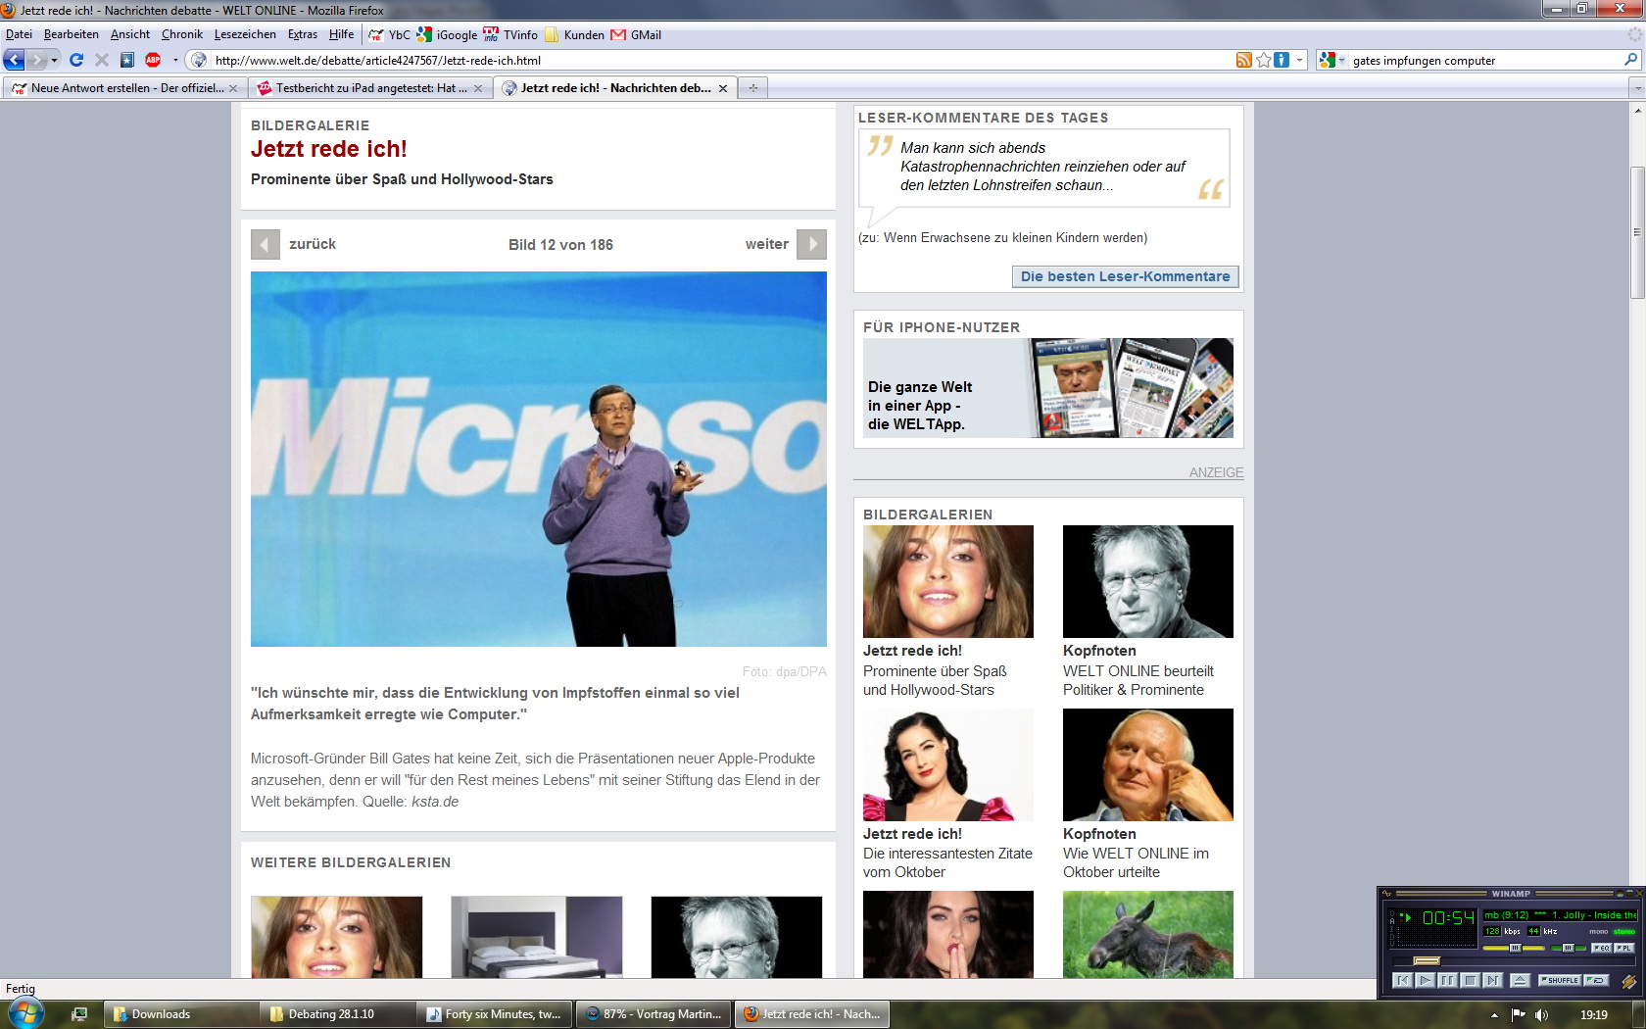Viewport: 1646px width, 1029px height.
Task: Adjust the Winamp balance slider
Action: pos(1568,948)
